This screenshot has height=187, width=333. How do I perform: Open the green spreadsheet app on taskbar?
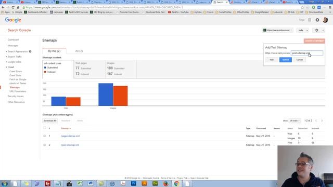tap(80, 183)
